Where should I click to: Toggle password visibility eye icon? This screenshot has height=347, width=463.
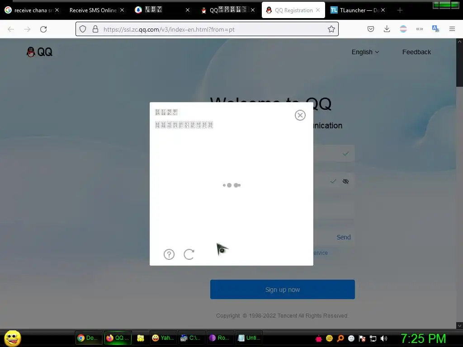point(345,182)
